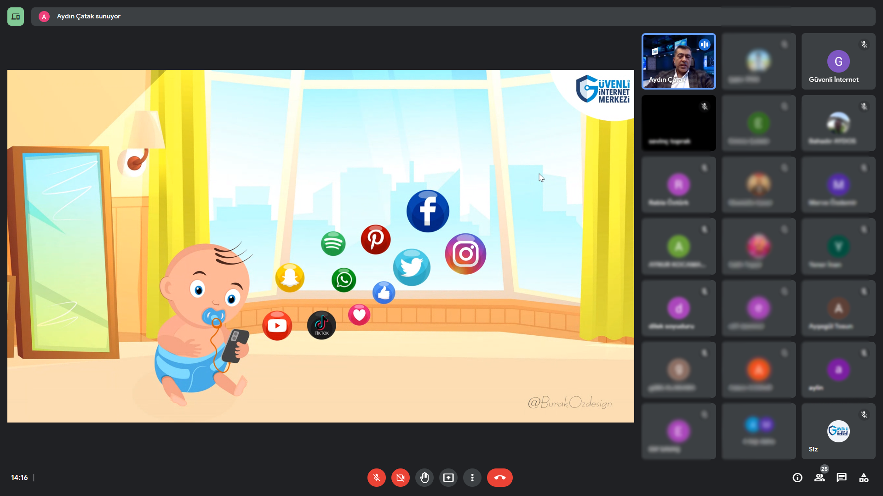Viewport: 883px width, 496px height.
Task: Raise hand in the meeting
Action: [424, 478]
